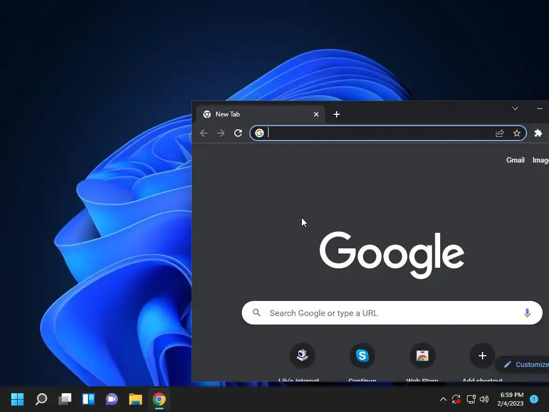
Task: Open Lily's Internet shortcut
Action: pyautogui.click(x=302, y=356)
